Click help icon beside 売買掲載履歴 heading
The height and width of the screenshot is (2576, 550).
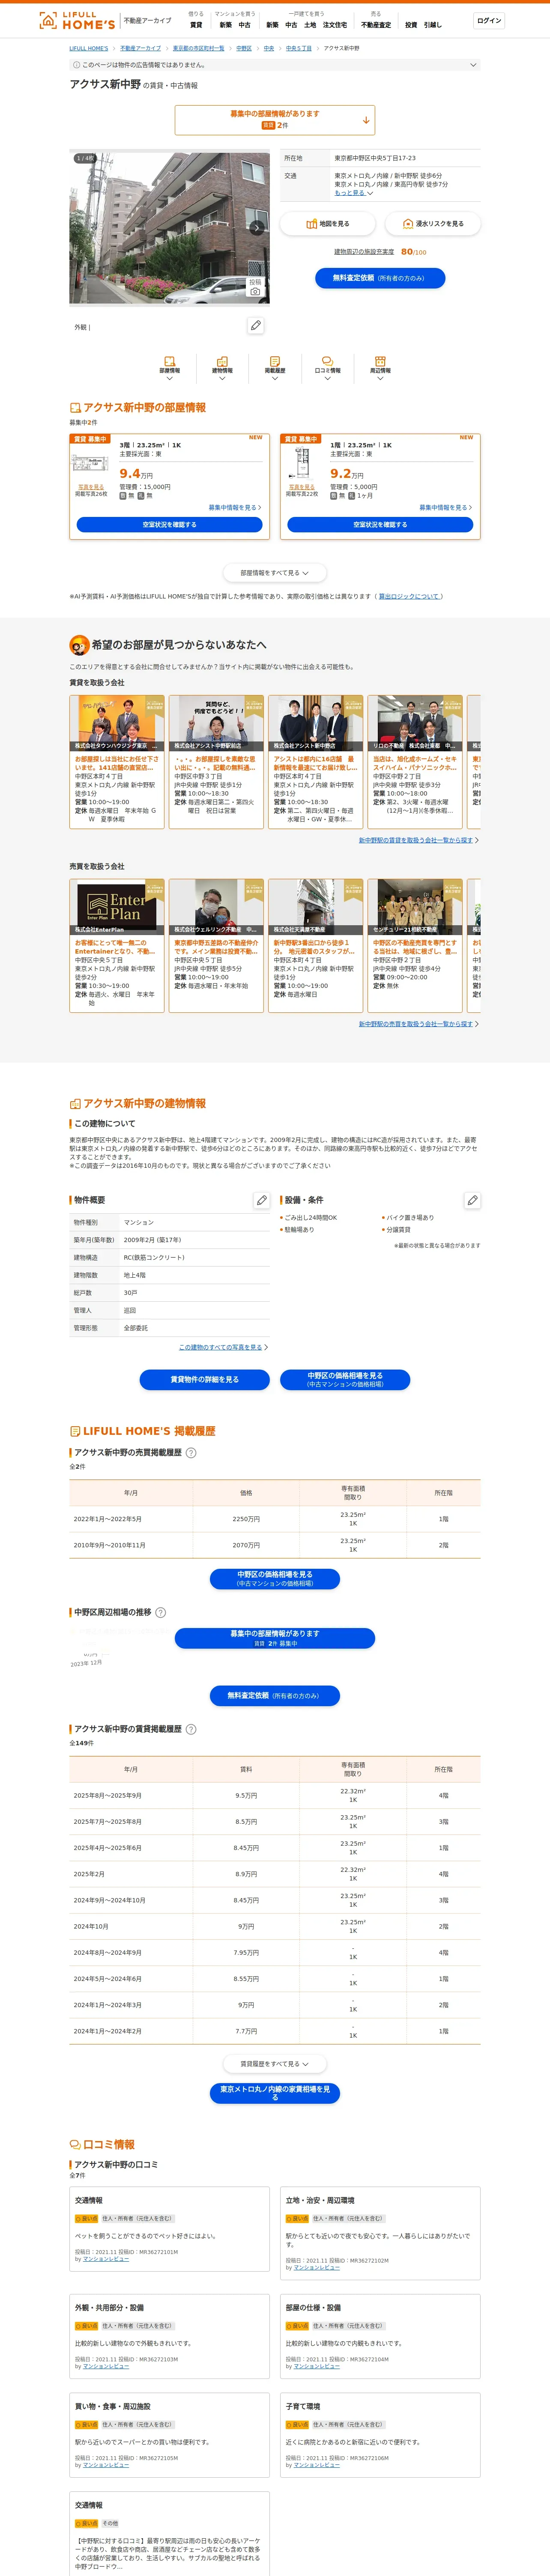point(191,1453)
